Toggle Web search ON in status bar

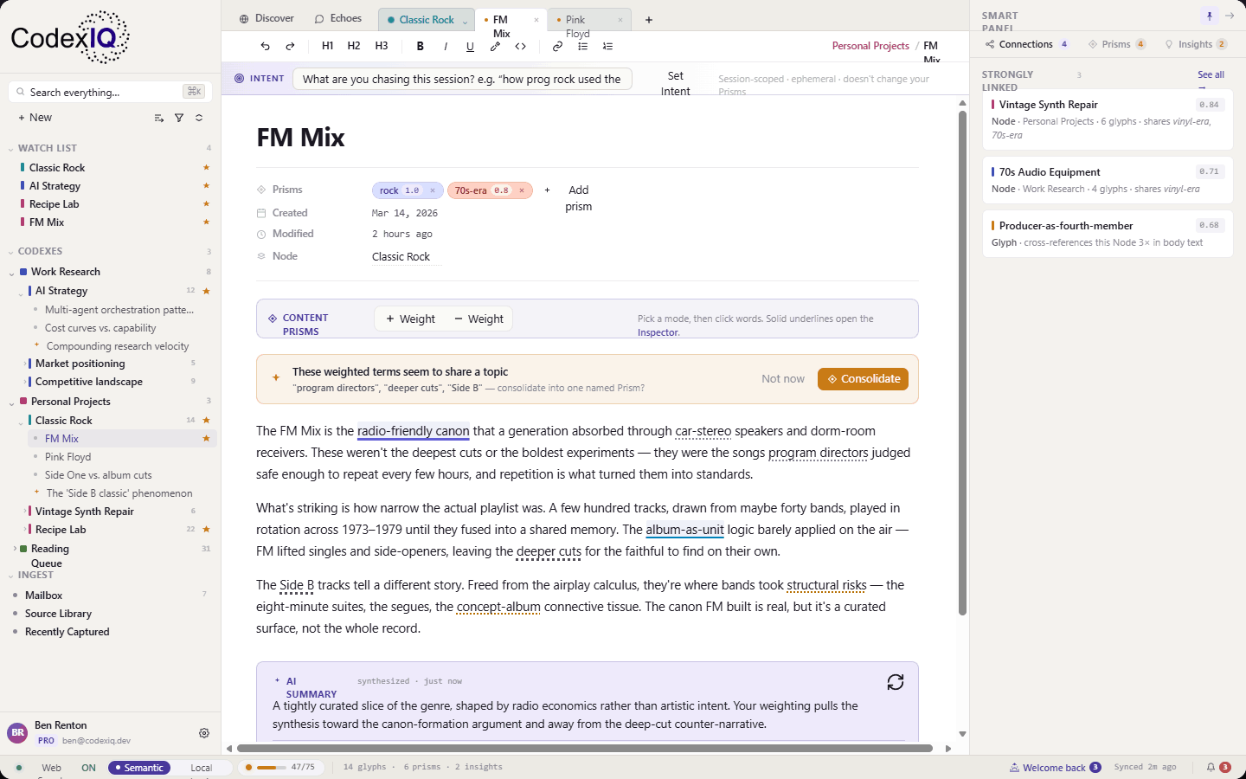pyautogui.click(x=88, y=768)
